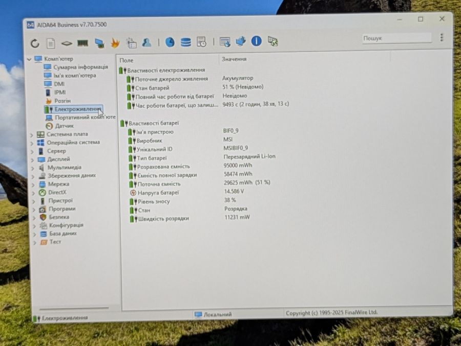
Task: Click the Локальний status bar entry
Action: pyautogui.click(x=213, y=314)
